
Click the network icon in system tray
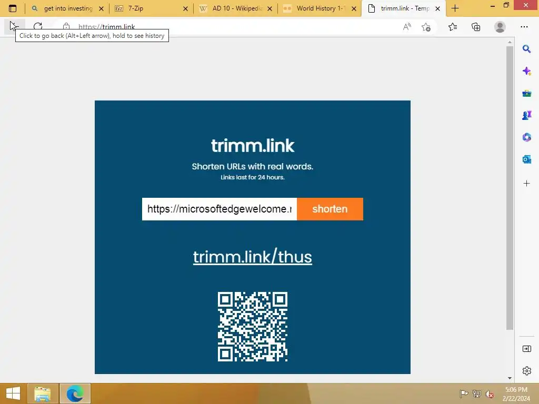tap(477, 393)
